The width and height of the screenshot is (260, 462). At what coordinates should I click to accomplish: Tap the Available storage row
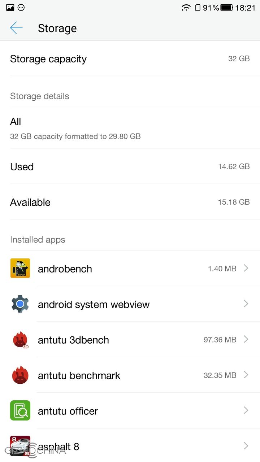click(x=130, y=202)
